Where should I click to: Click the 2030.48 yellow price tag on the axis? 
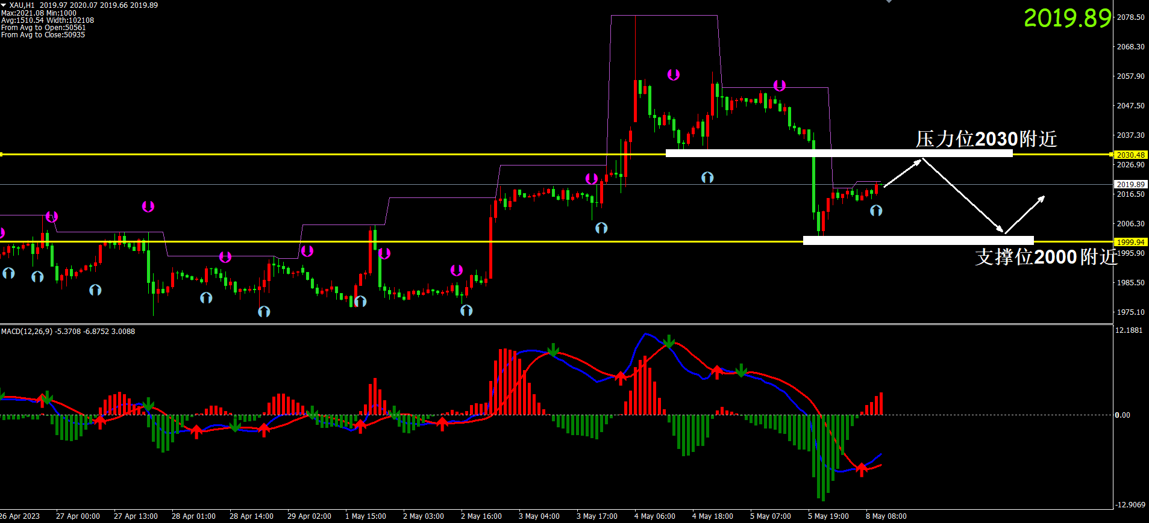click(x=1130, y=155)
